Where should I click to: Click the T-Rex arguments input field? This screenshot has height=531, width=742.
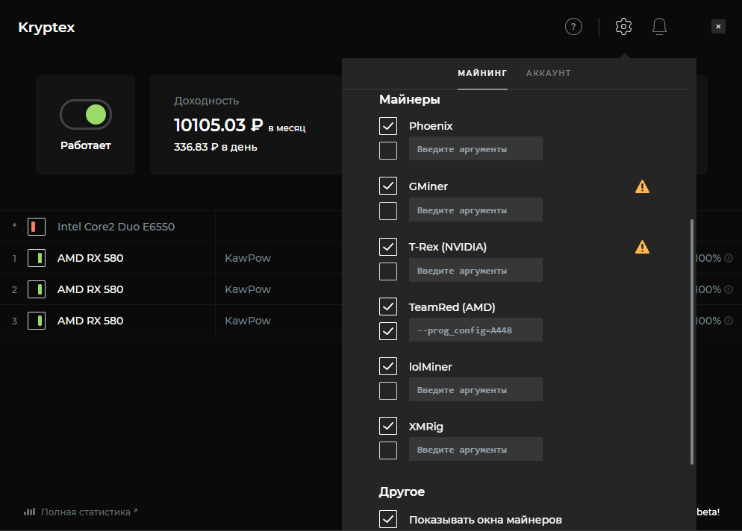[476, 270]
